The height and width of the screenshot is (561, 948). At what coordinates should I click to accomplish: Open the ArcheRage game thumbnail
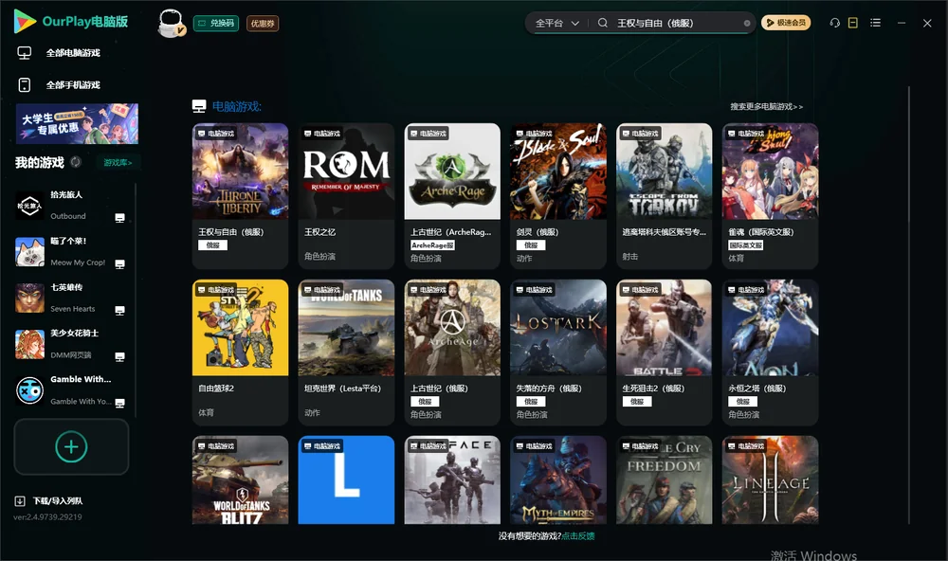click(x=452, y=172)
